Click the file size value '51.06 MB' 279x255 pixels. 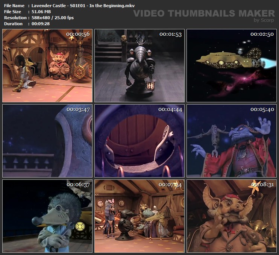(x=41, y=12)
